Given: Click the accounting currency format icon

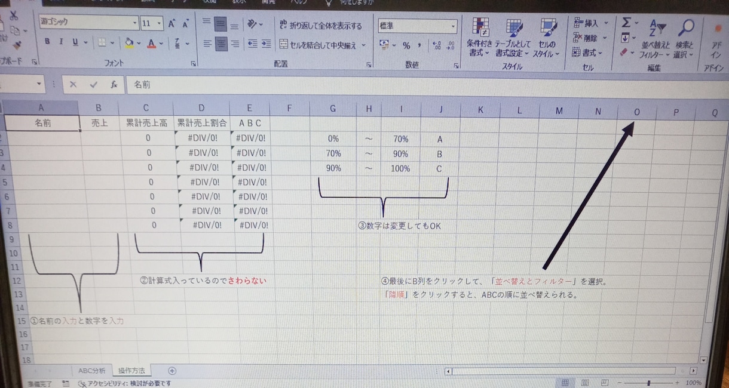Looking at the screenshot, I should 384,45.
